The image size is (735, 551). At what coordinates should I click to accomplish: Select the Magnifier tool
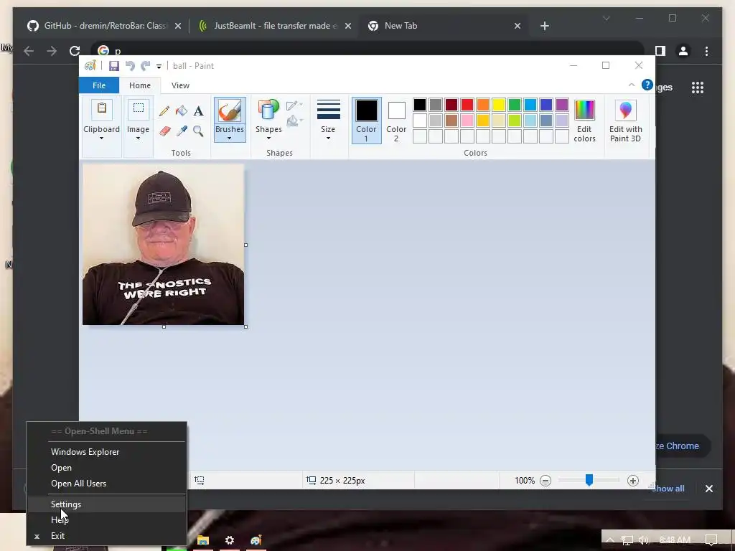tap(198, 131)
